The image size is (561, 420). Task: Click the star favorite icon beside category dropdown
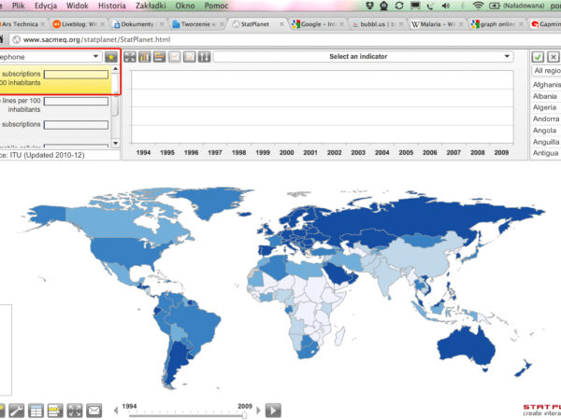111,57
